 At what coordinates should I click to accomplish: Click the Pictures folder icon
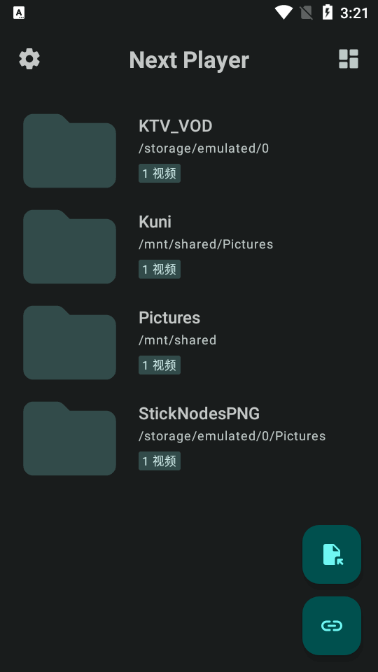click(69, 343)
